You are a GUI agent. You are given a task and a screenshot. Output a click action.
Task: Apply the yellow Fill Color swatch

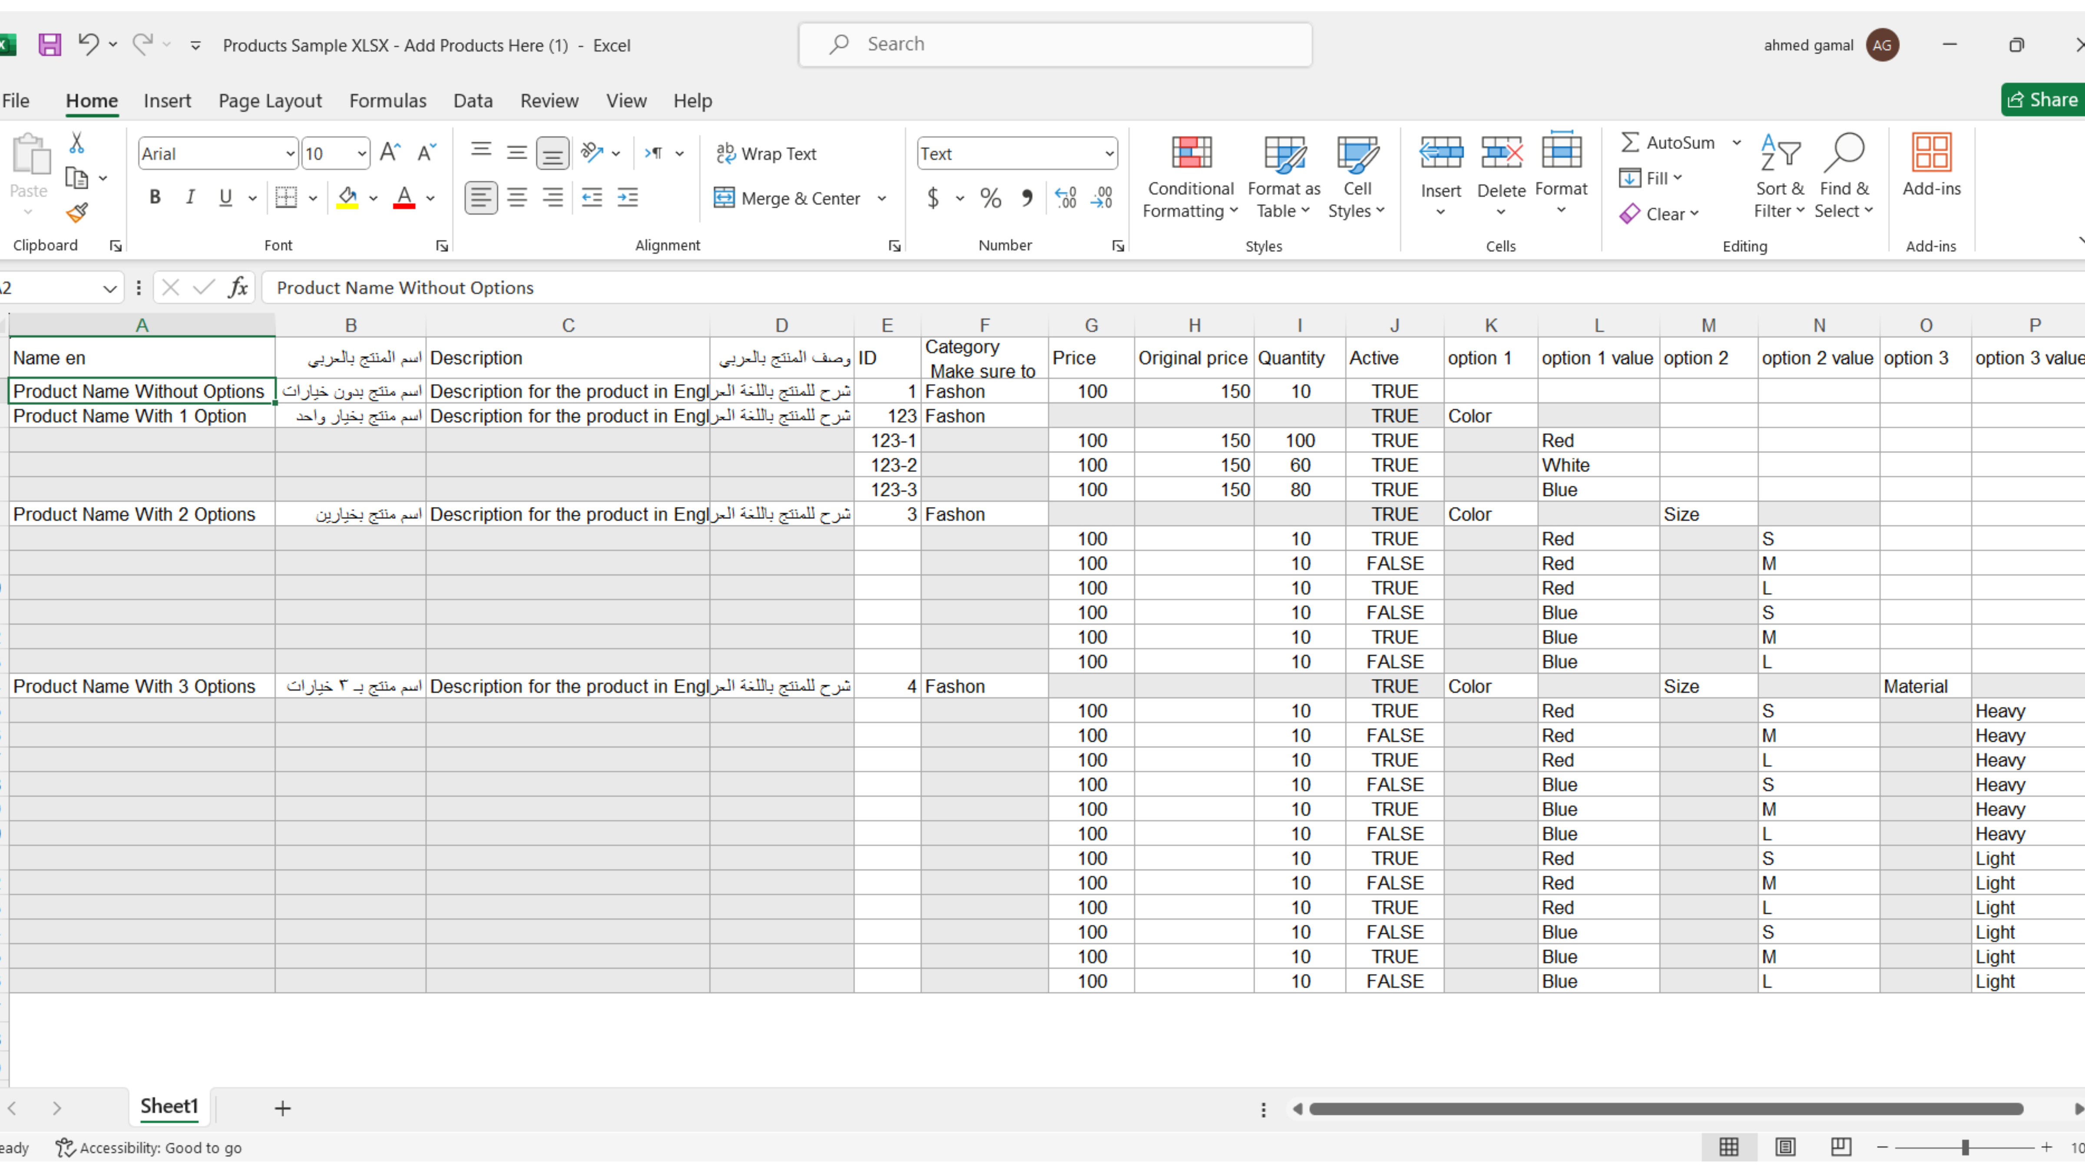point(347,198)
